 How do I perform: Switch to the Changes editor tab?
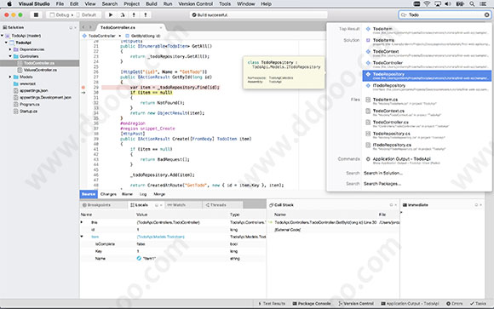[x=108, y=194]
